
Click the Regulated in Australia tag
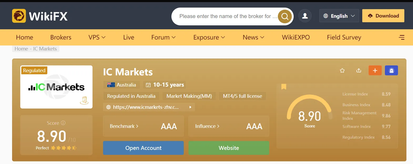click(131, 96)
